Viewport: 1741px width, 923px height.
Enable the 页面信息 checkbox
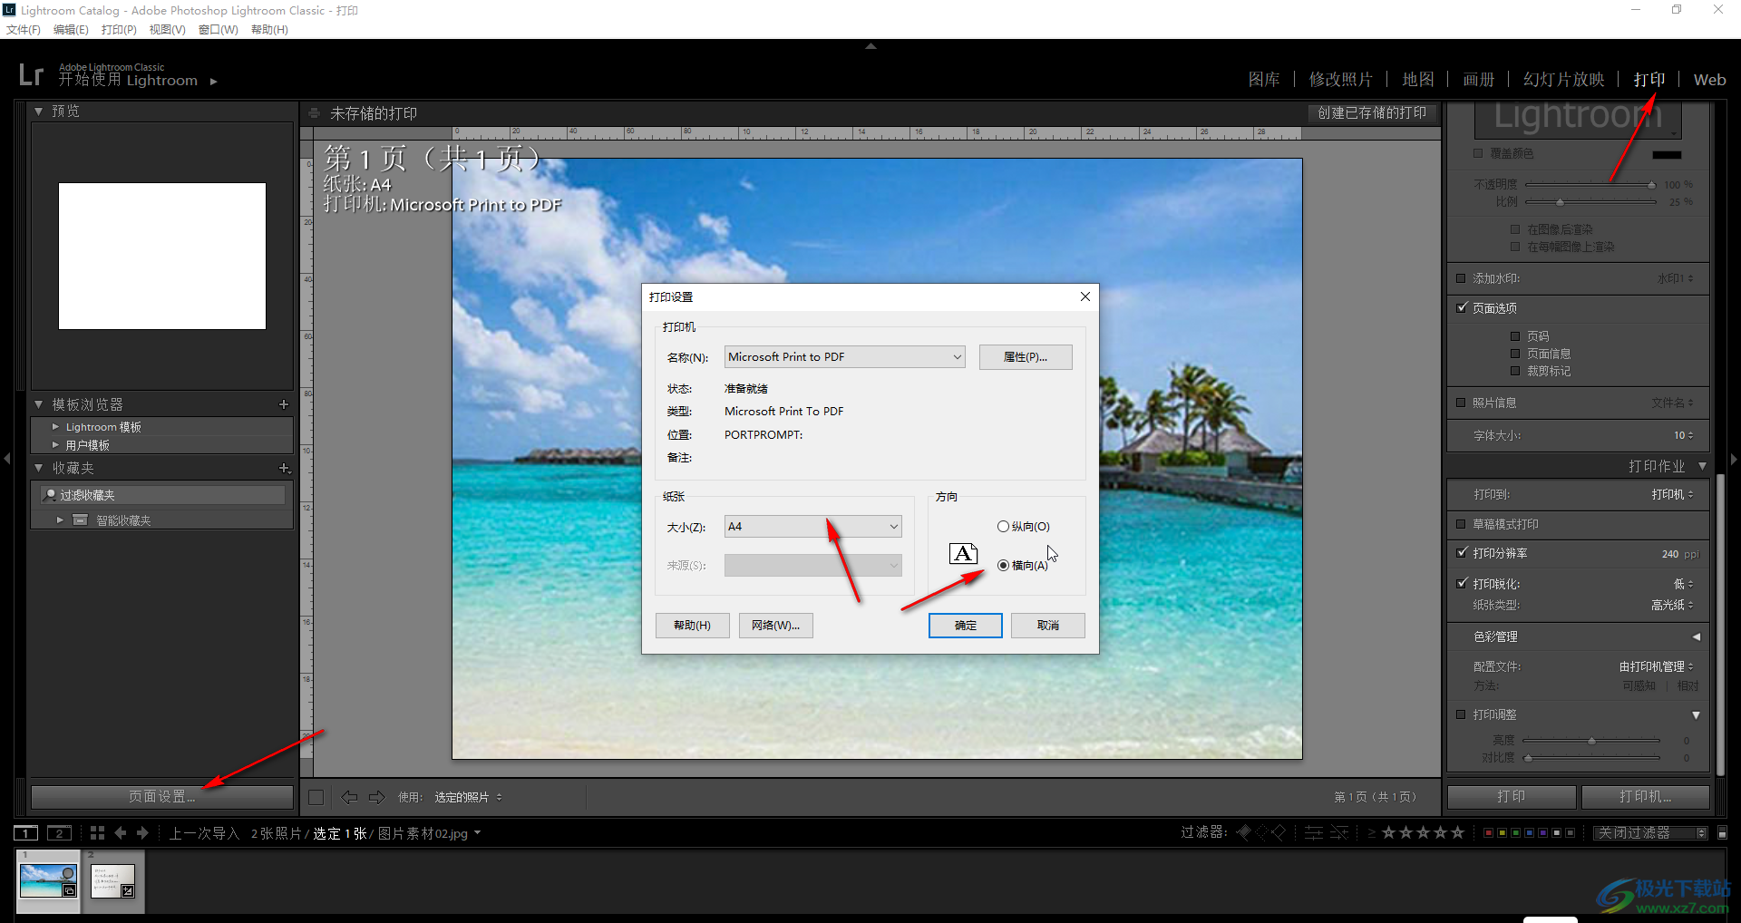pos(1514,354)
